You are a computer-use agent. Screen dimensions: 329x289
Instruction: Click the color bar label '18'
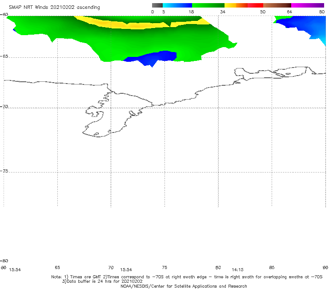click(x=191, y=12)
